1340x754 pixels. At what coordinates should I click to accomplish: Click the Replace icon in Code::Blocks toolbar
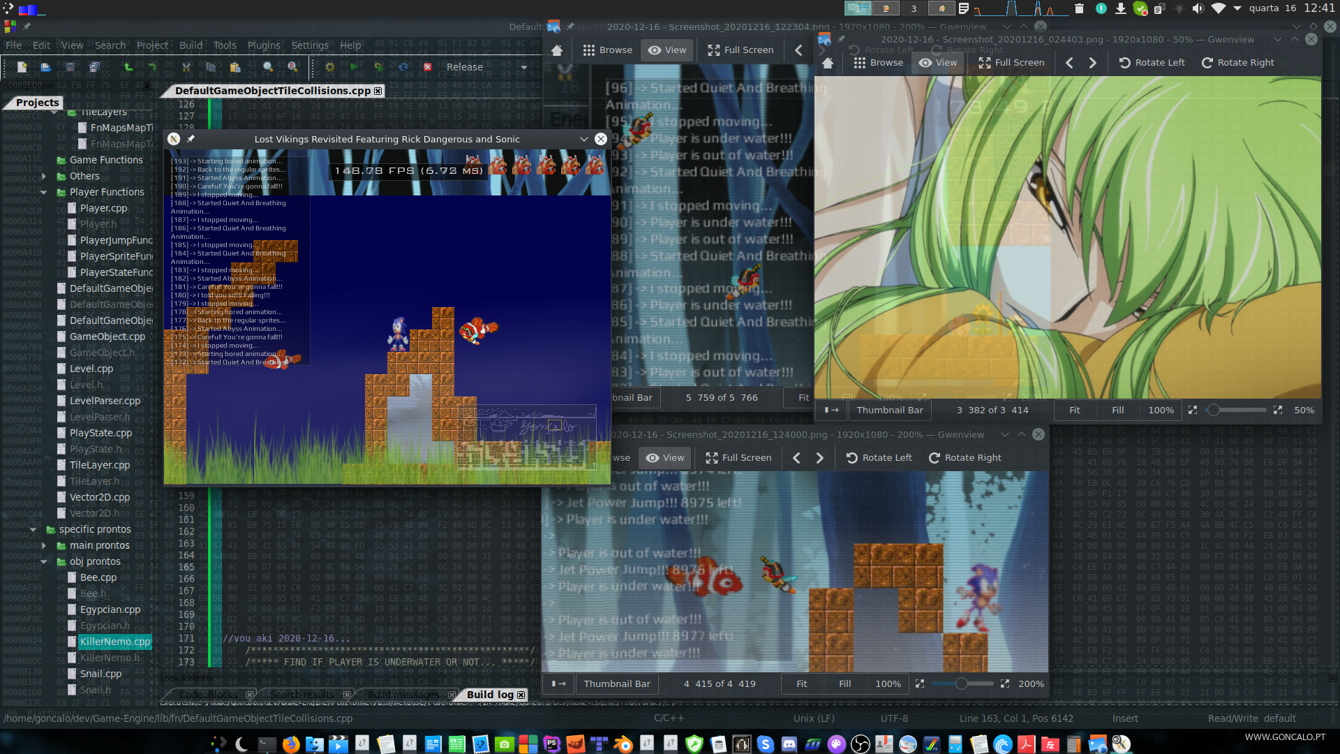pyautogui.click(x=293, y=67)
